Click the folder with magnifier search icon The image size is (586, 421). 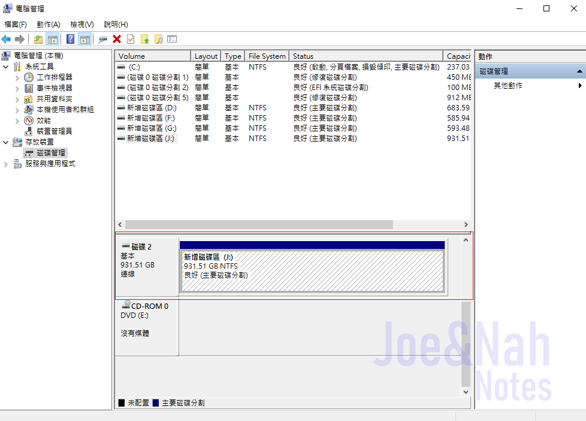(x=158, y=39)
